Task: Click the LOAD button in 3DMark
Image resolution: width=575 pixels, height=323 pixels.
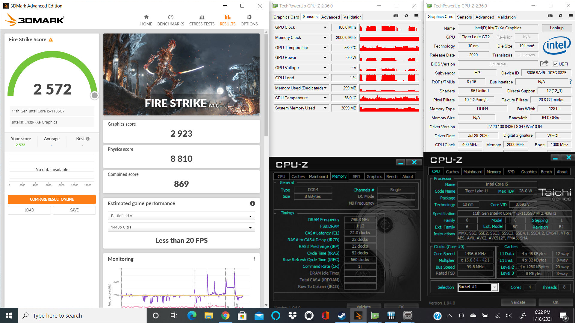Action: (29, 210)
